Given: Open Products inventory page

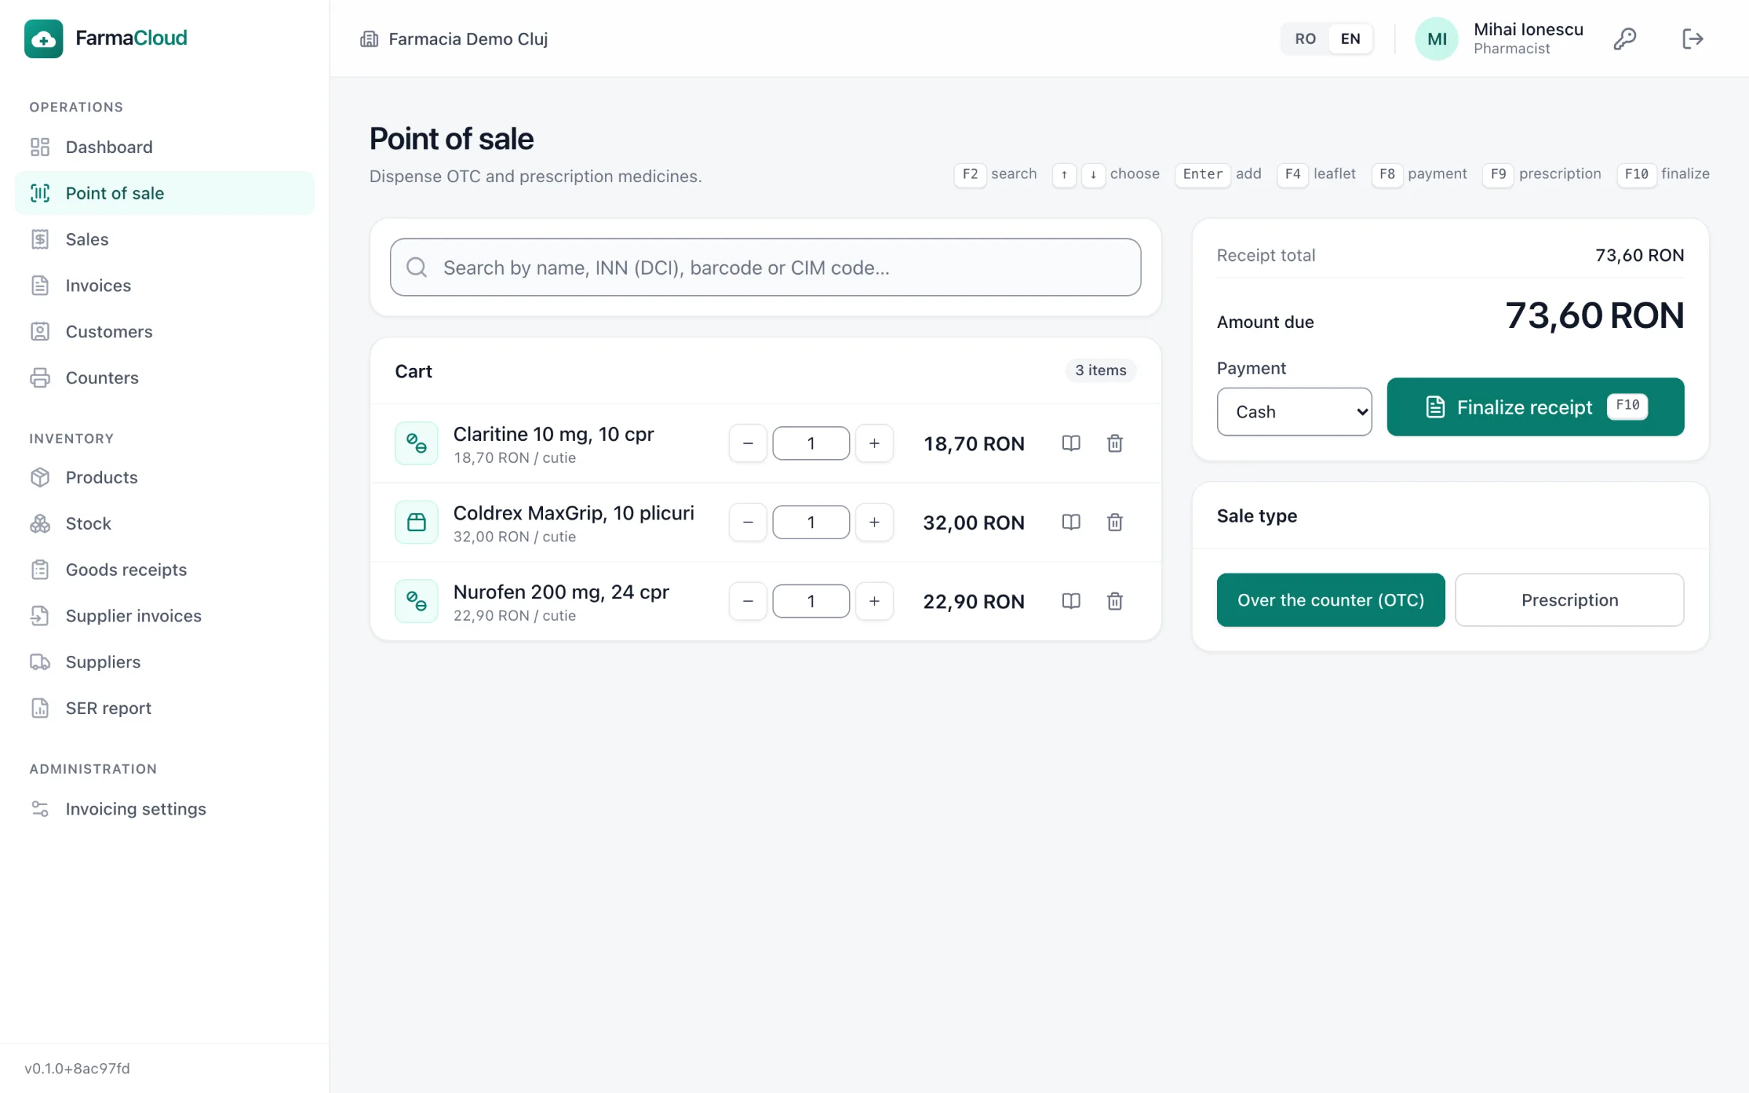Looking at the screenshot, I should 164,477.
